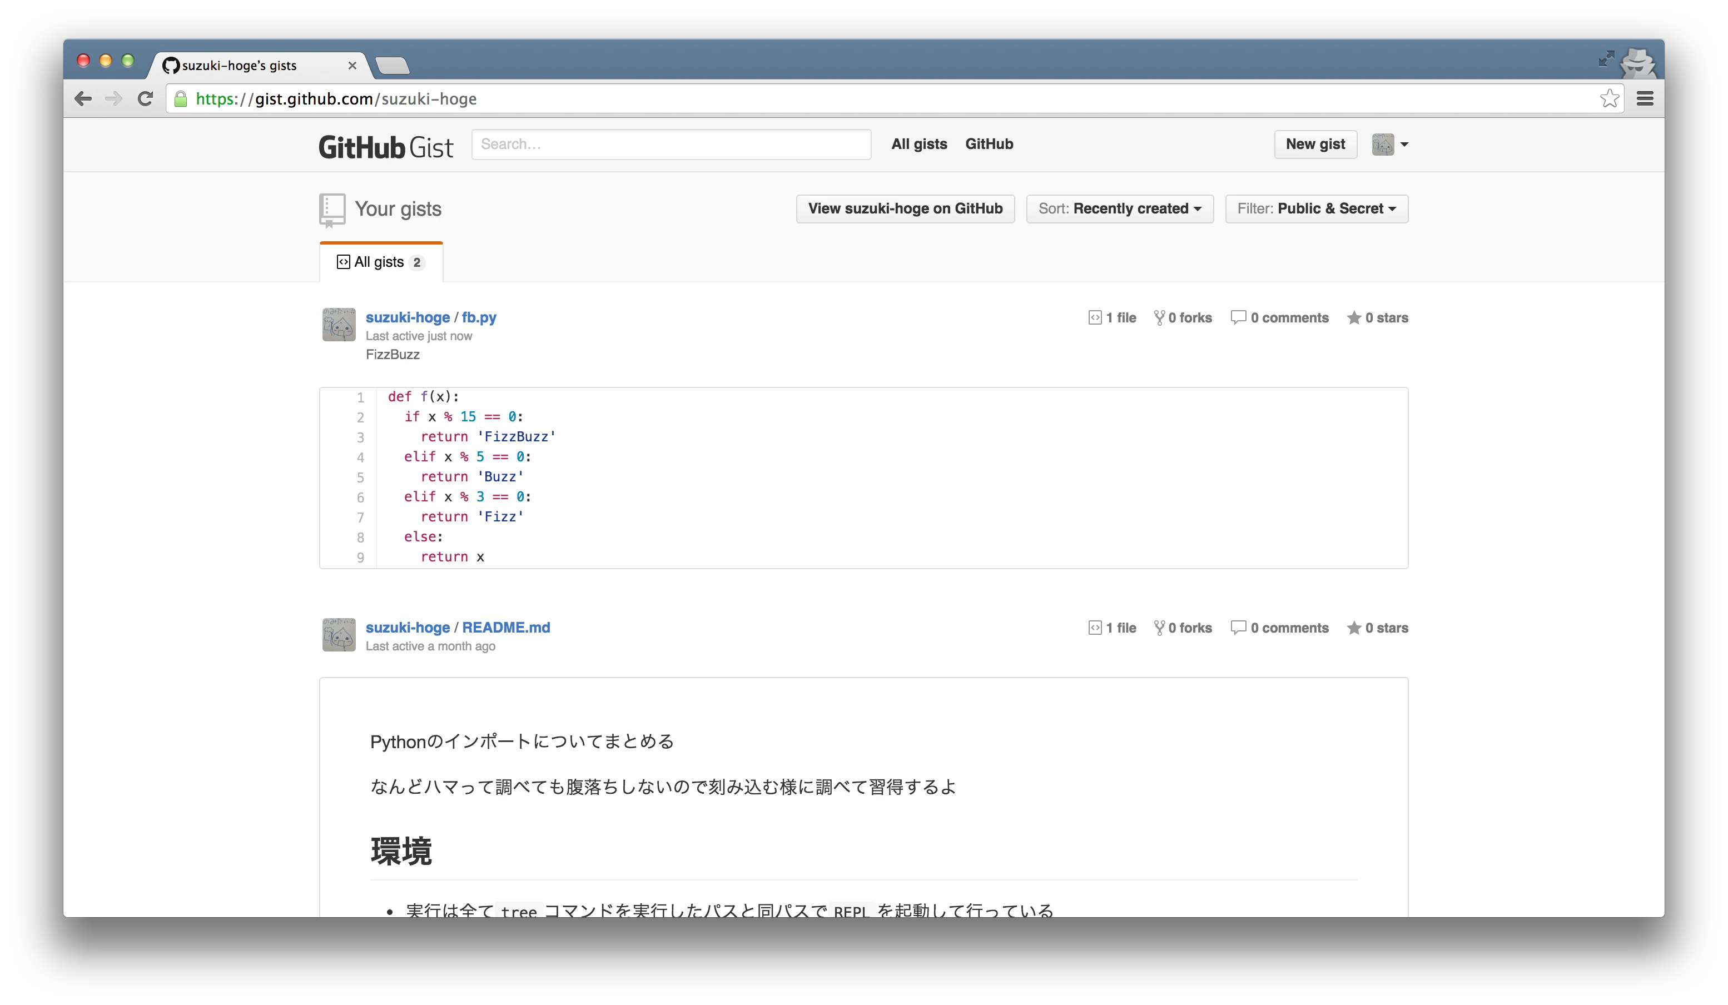Click the star icon on fb.py gist
Image resolution: width=1728 pixels, height=1005 pixels.
tap(1354, 317)
